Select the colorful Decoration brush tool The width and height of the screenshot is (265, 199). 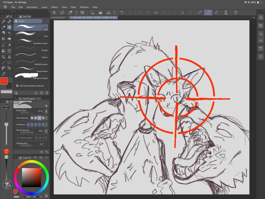tap(3, 33)
